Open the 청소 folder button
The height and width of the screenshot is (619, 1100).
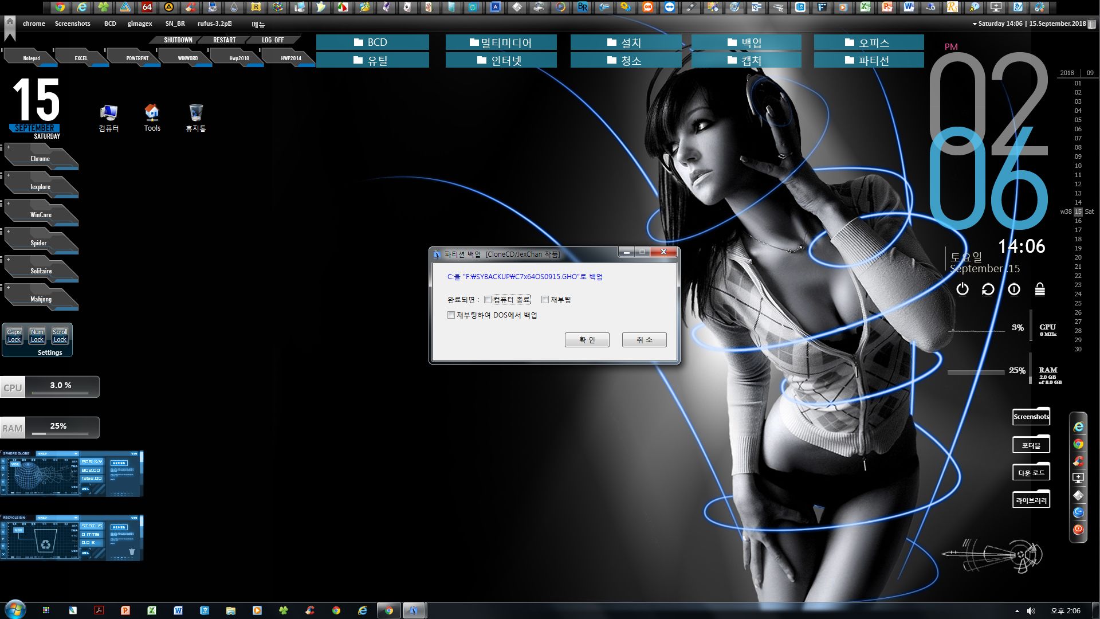[626, 60]
